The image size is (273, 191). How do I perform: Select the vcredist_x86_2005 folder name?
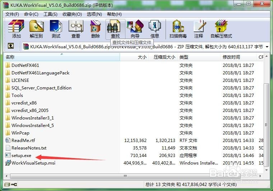click(30, 110)
